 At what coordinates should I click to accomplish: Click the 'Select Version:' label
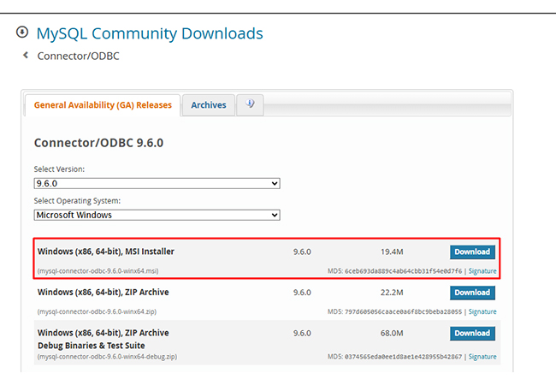point(59,169)
